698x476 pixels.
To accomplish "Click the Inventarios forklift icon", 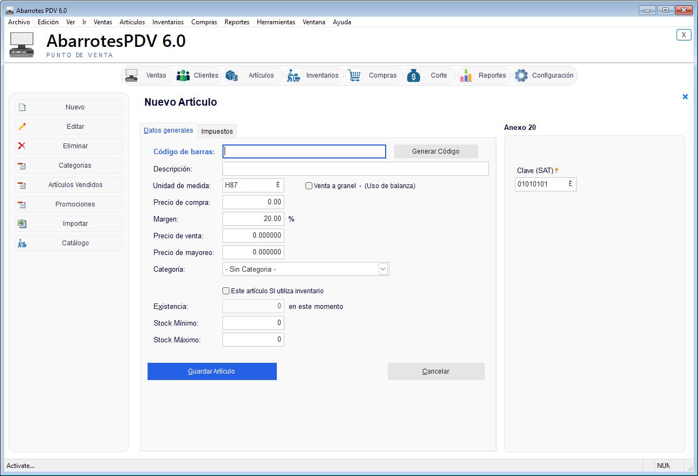I will pos(293,75).
